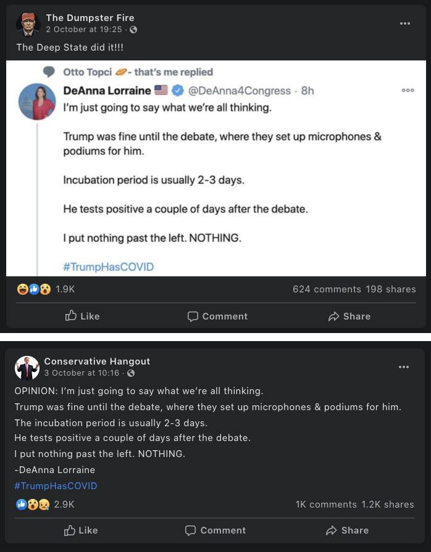
Task: Comment on the Conservative Hangout post
Action: 215,530
